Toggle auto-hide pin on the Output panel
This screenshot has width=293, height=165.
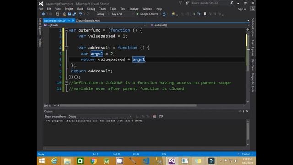244,111
